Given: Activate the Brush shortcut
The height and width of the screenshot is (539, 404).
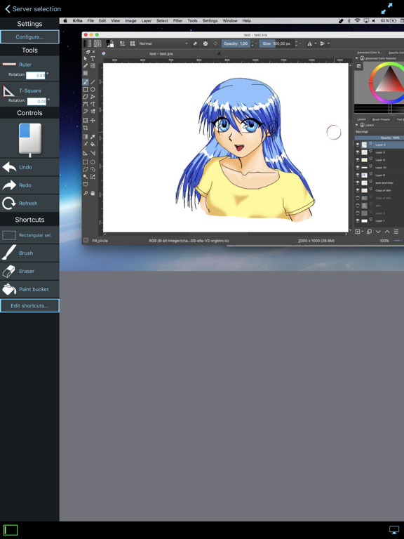Looking at the screenshot, I should (29, 253).
